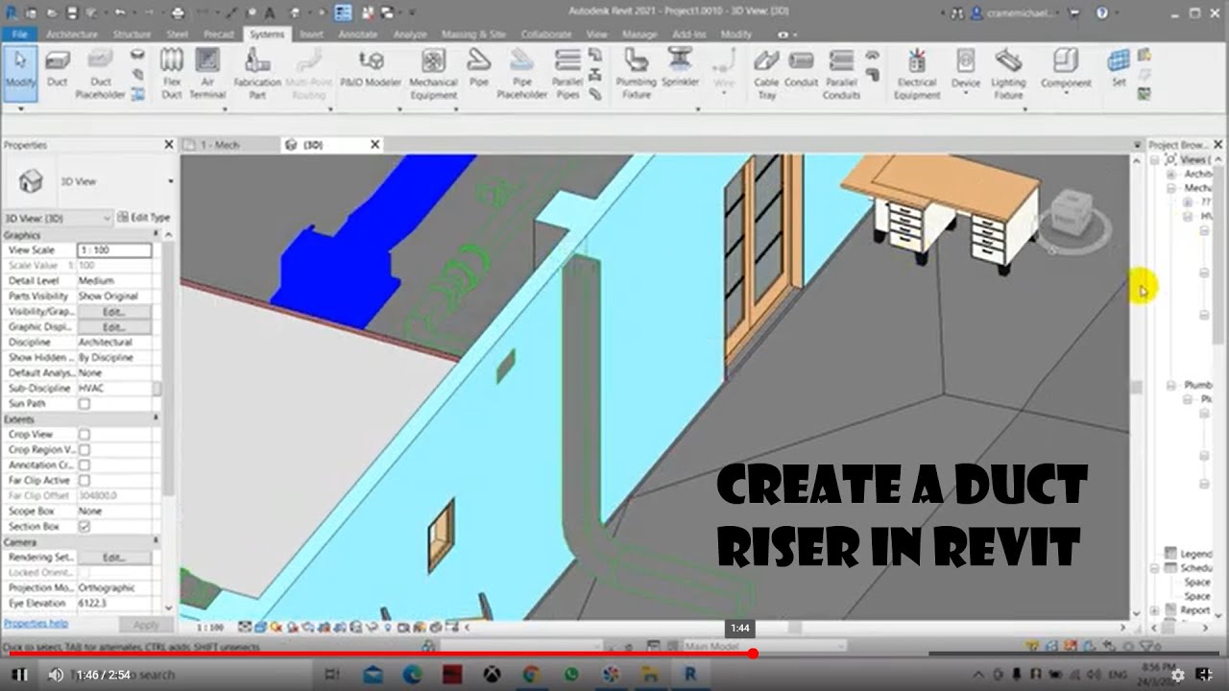Click Edit for Graphic Display Options
The height and width of the screenshot is (691, 1229).
(114, 327)
